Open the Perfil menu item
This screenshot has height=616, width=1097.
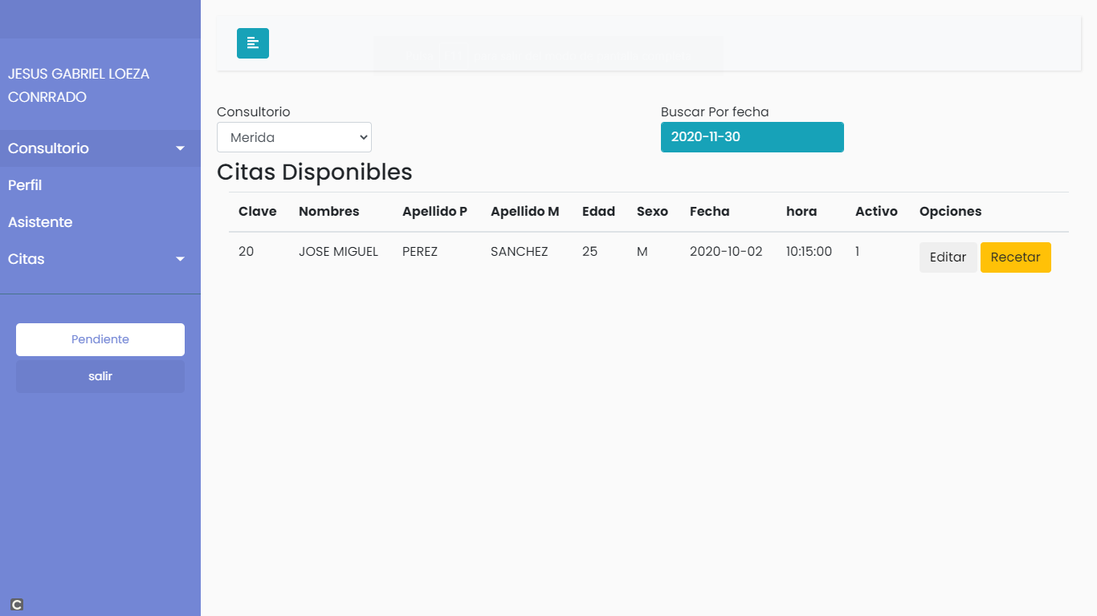pos(25,185)
